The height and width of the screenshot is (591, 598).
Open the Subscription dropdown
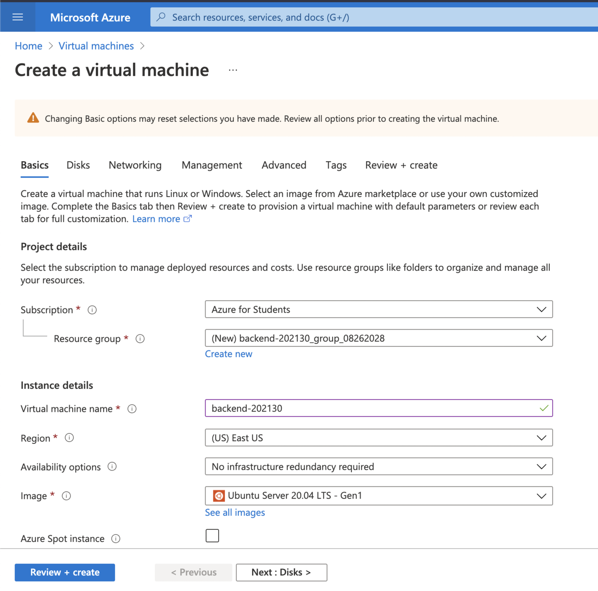tap(378, 310)
